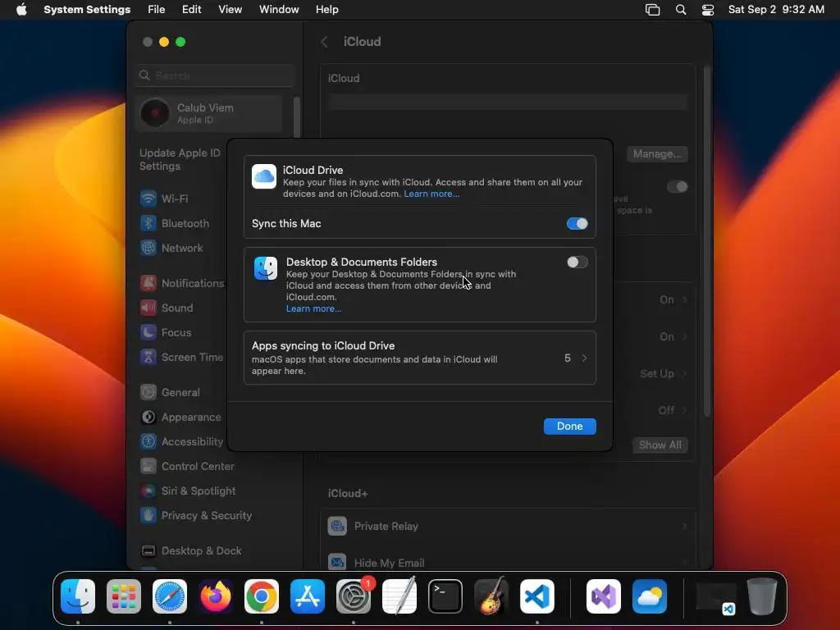Viewport: 840px width, 630px height.
Task: Select the Calub Viem Apple ID account
Action: [x=209, y=113]
